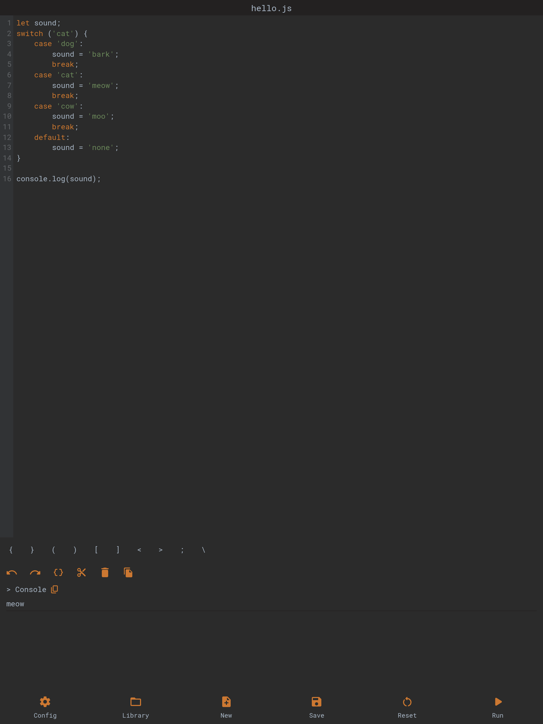Open the Config settings tab

click(45, 707)
